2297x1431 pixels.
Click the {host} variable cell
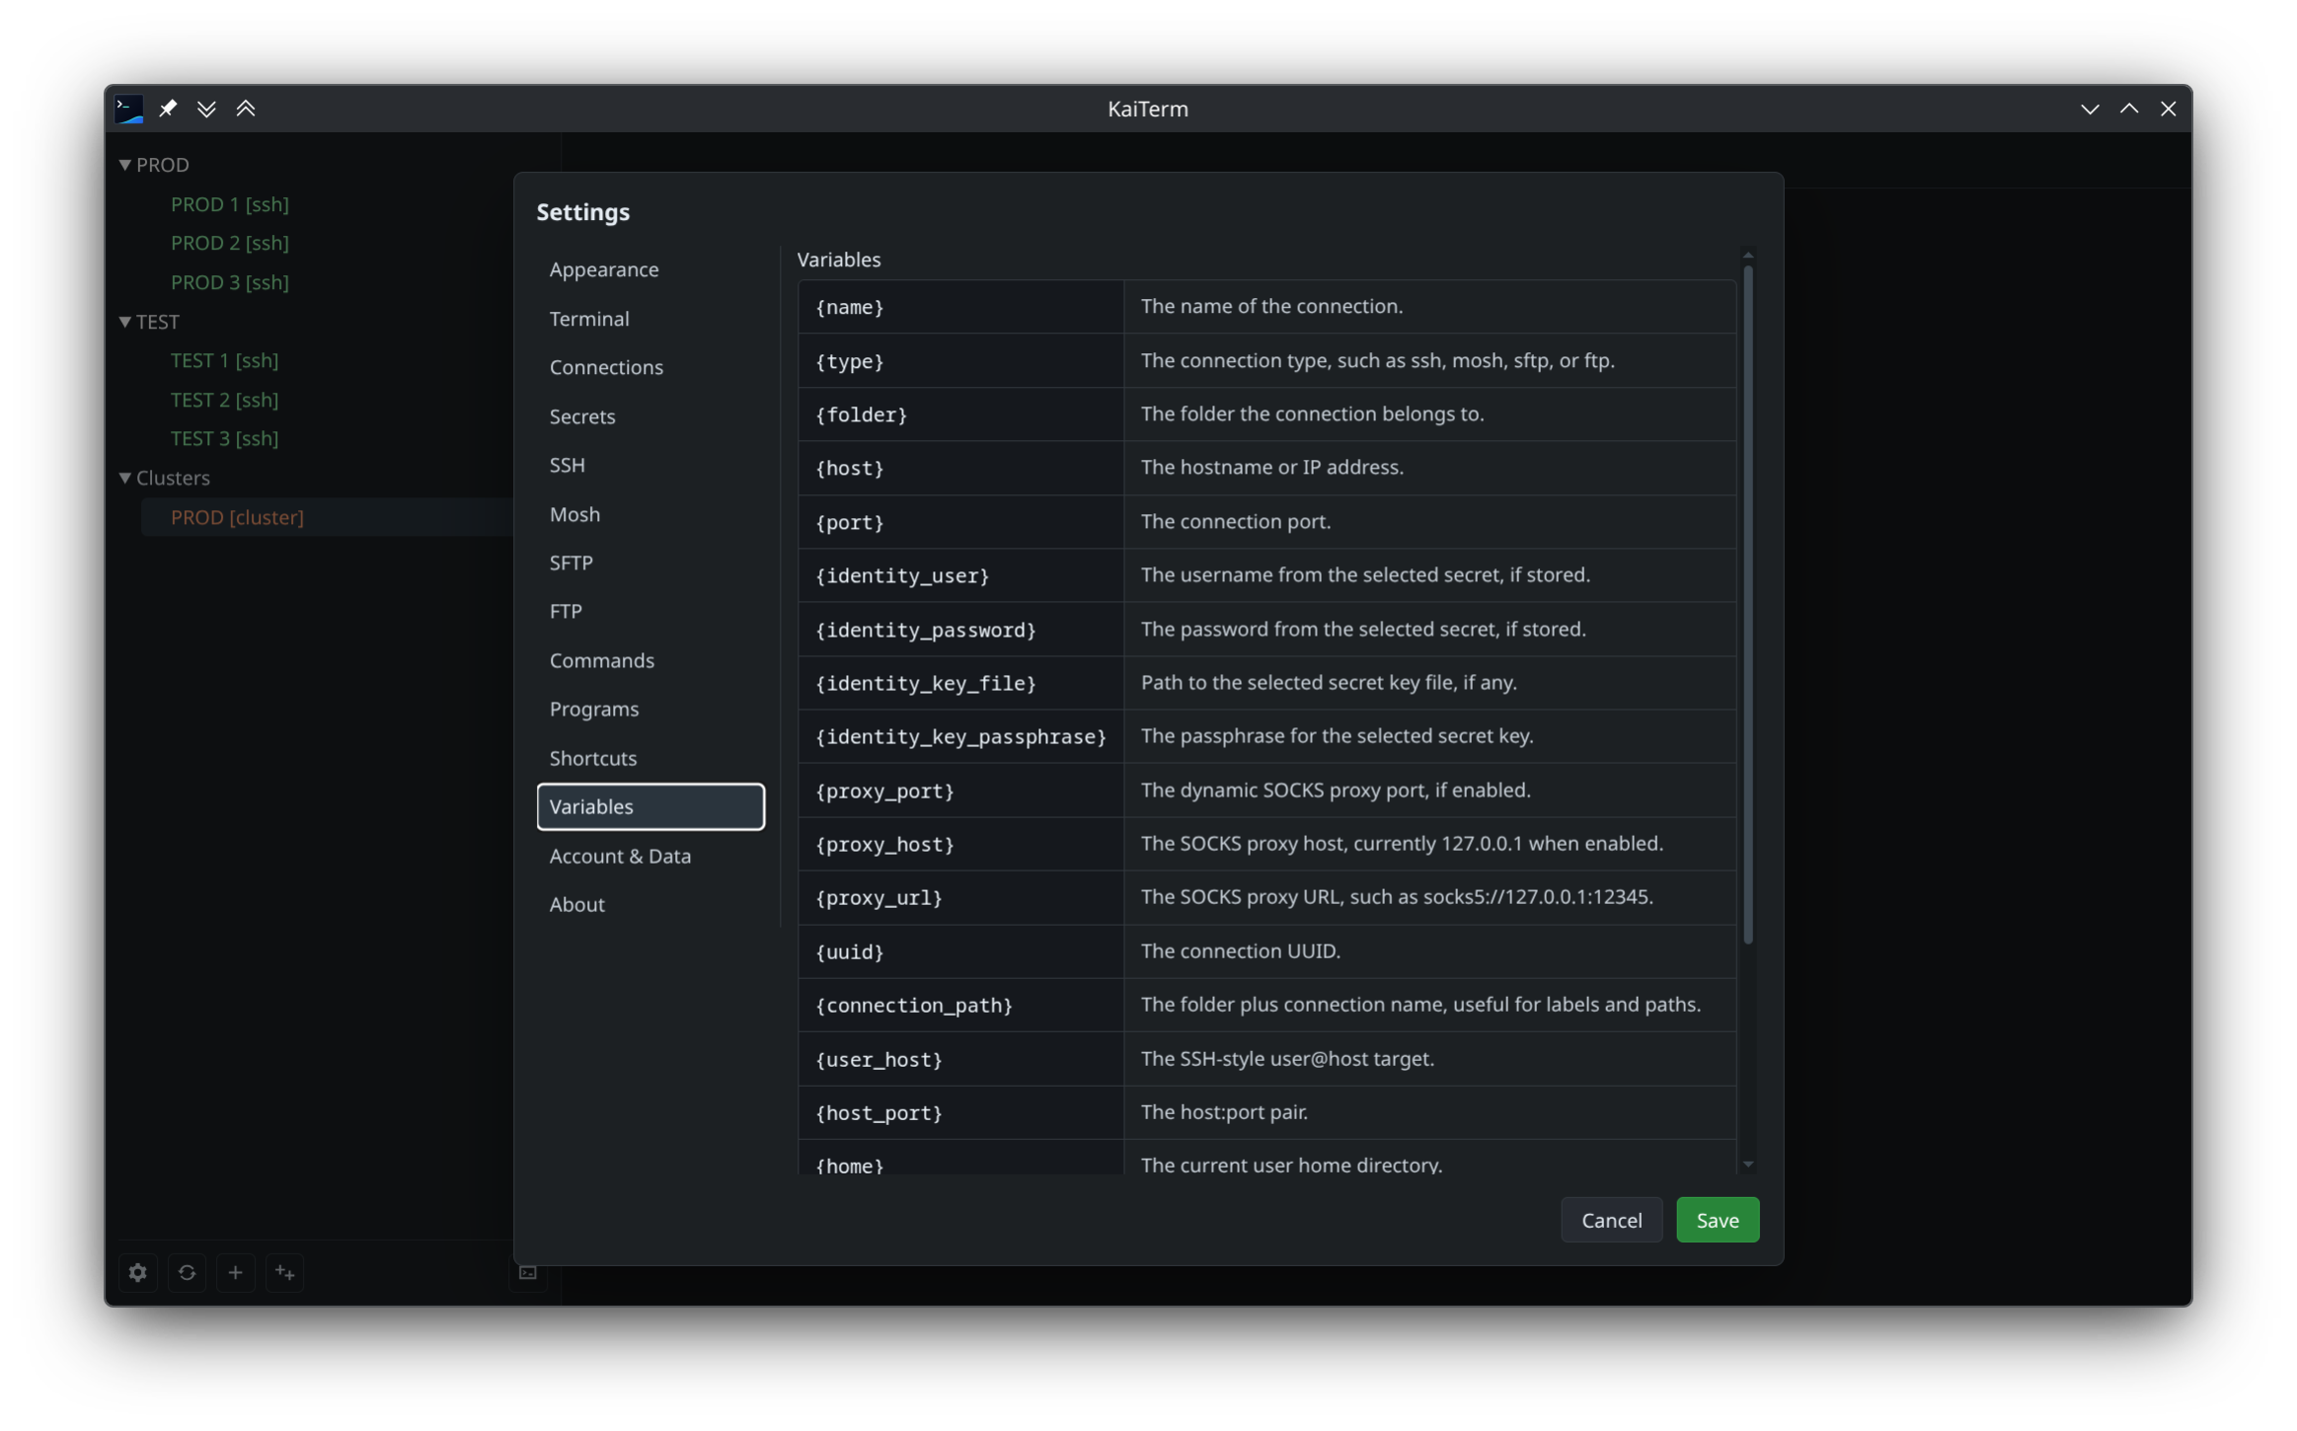[x=960, y=468]
